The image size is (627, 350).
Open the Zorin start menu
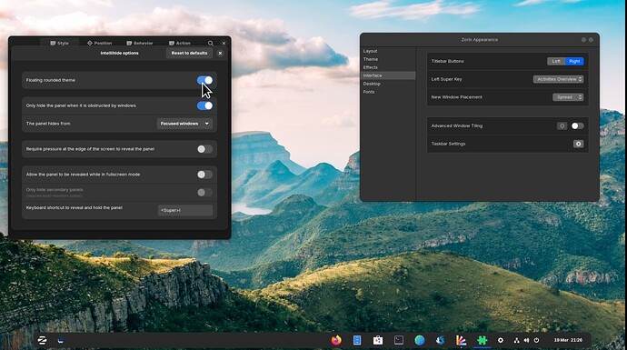click(x=42, y=340)
